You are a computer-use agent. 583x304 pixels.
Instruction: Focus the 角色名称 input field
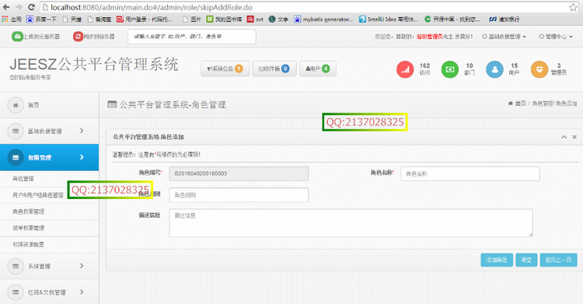(x=470, y=173)
